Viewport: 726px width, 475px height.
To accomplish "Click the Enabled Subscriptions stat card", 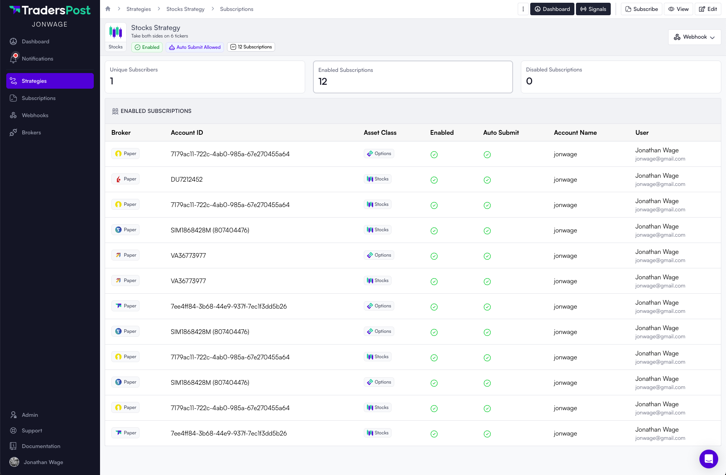I will pos(413,77).
